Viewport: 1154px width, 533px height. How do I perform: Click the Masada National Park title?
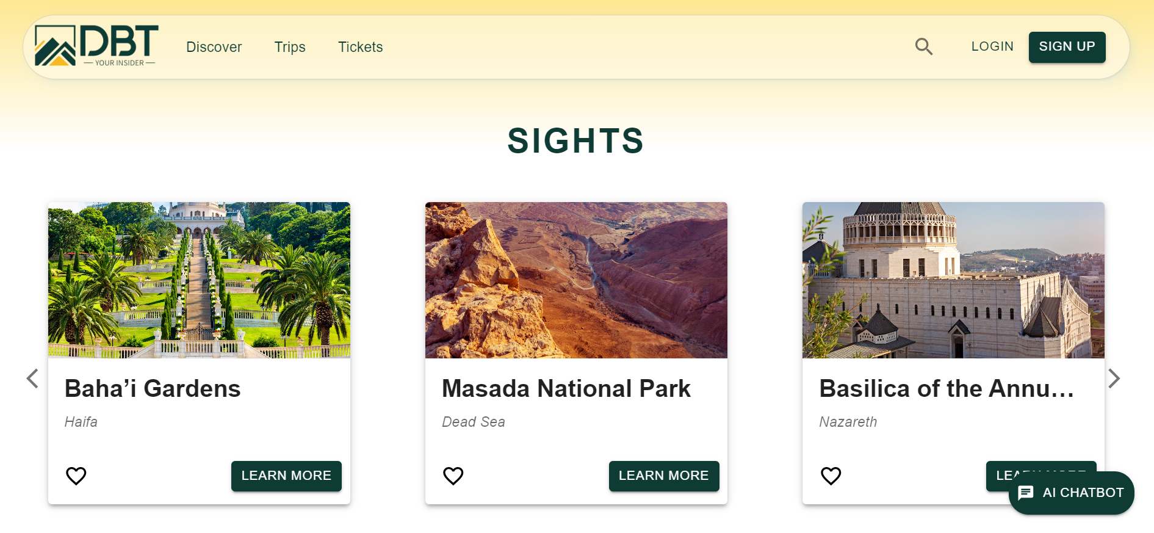566,389
